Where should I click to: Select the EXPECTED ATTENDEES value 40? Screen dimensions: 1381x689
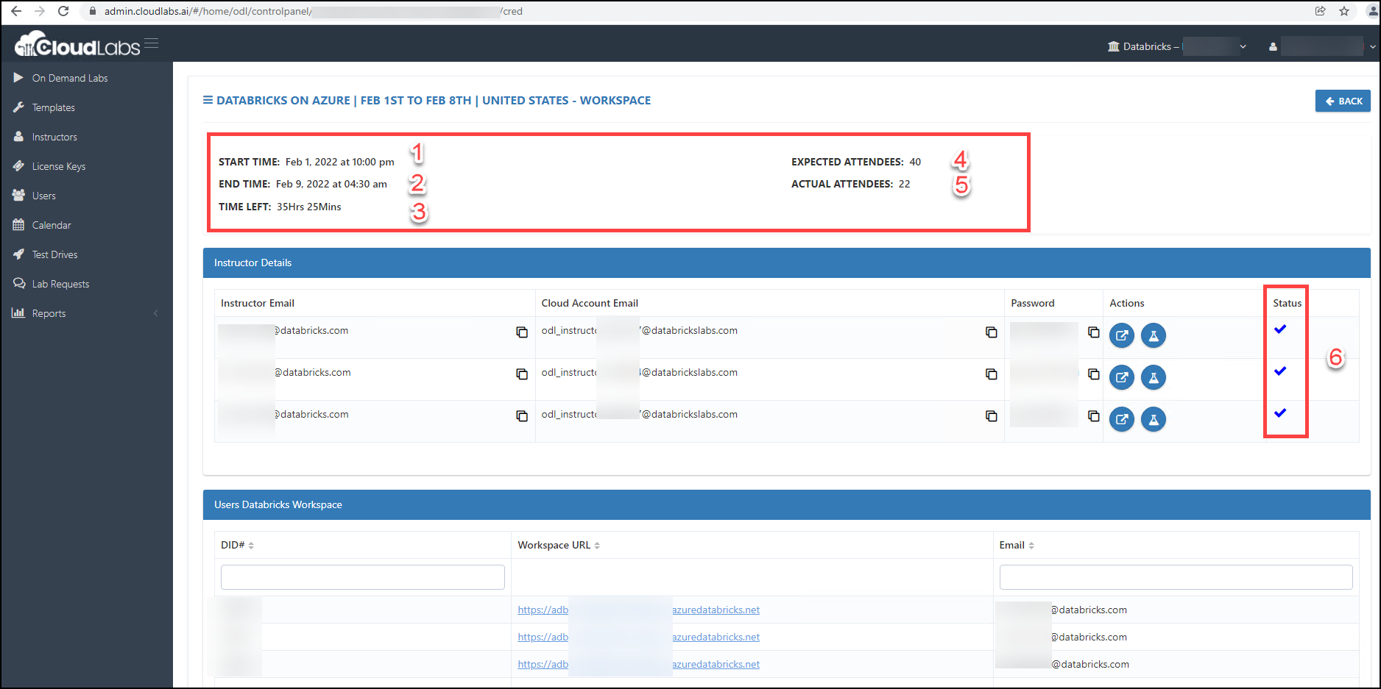click(x=915, y=162)
